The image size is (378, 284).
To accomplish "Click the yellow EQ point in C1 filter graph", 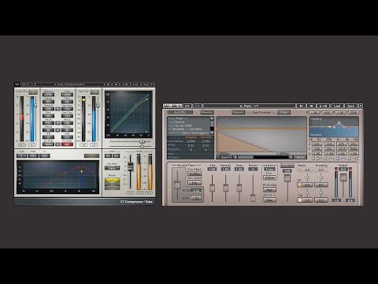I will pyautogui.click(x=82, y=171).
